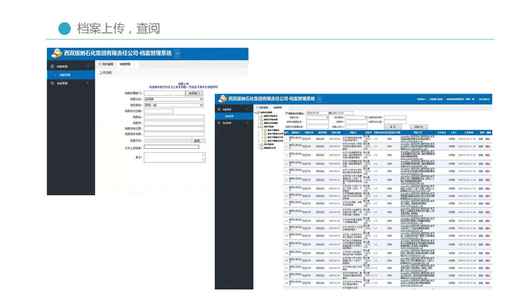
Task: Click the 档案存放位置 input field in upload form
Action: [174, 128]
